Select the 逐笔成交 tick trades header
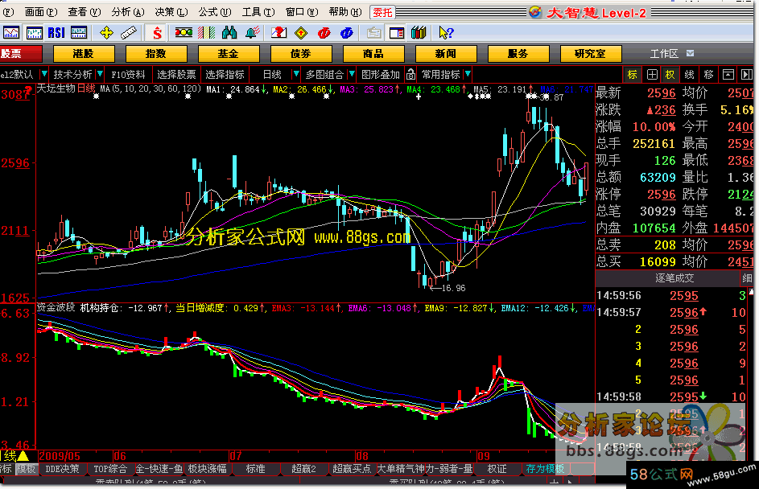This screenshot has height=489, width=759. (674, 278)
